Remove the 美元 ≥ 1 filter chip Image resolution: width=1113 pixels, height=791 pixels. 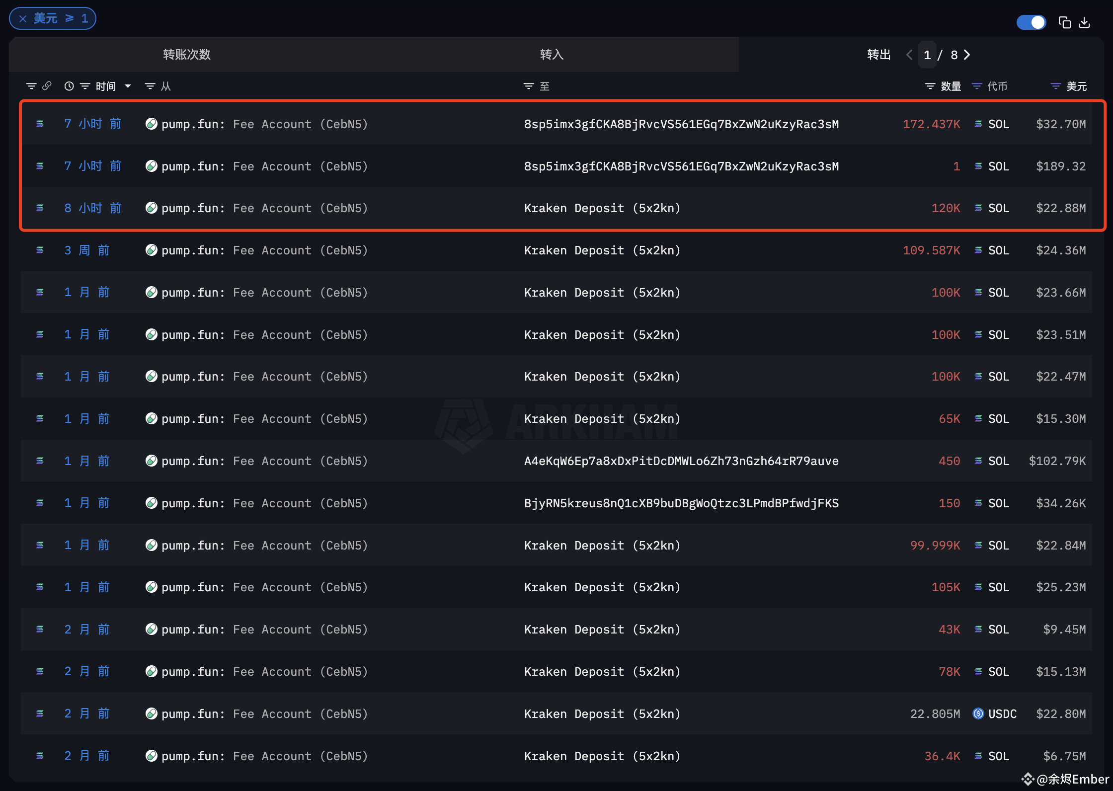(23, 18)
